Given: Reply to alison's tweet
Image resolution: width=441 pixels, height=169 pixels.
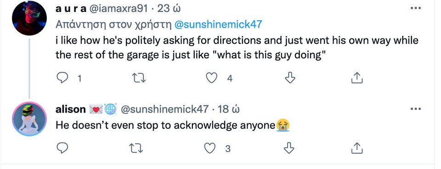Looking at the screenshot, I should (62, 148).
